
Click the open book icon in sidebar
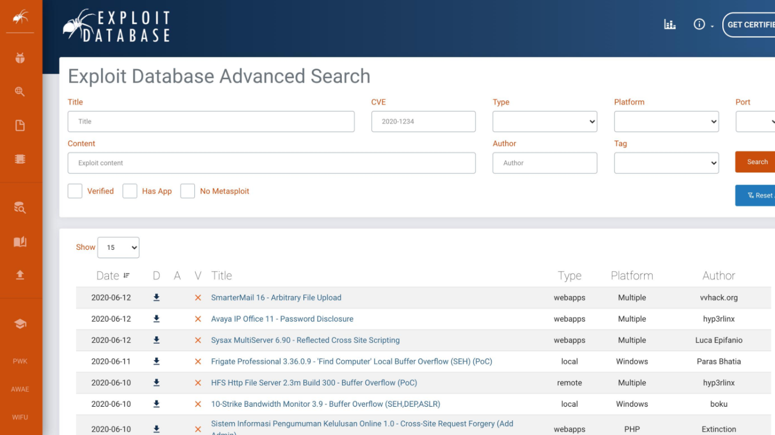click(20, 242)
